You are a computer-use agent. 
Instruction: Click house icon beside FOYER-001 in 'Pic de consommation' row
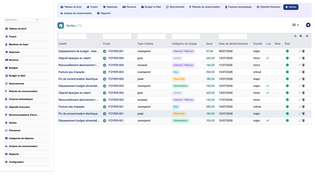point(105,114)
